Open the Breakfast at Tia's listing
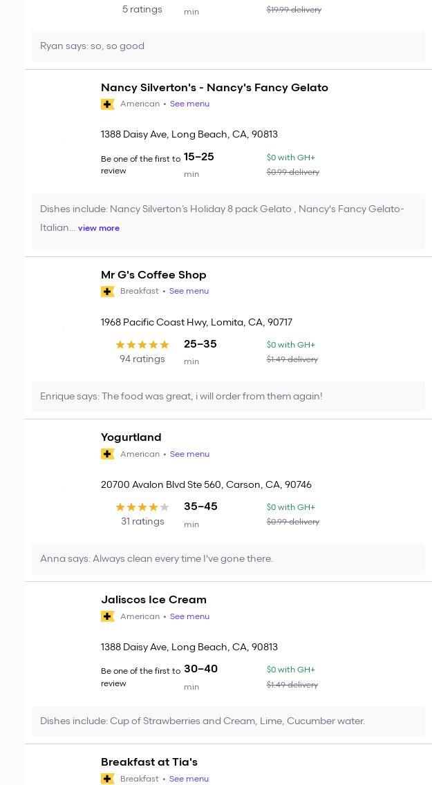This screenshot has width=432, height=785. [x=149, y=762]
